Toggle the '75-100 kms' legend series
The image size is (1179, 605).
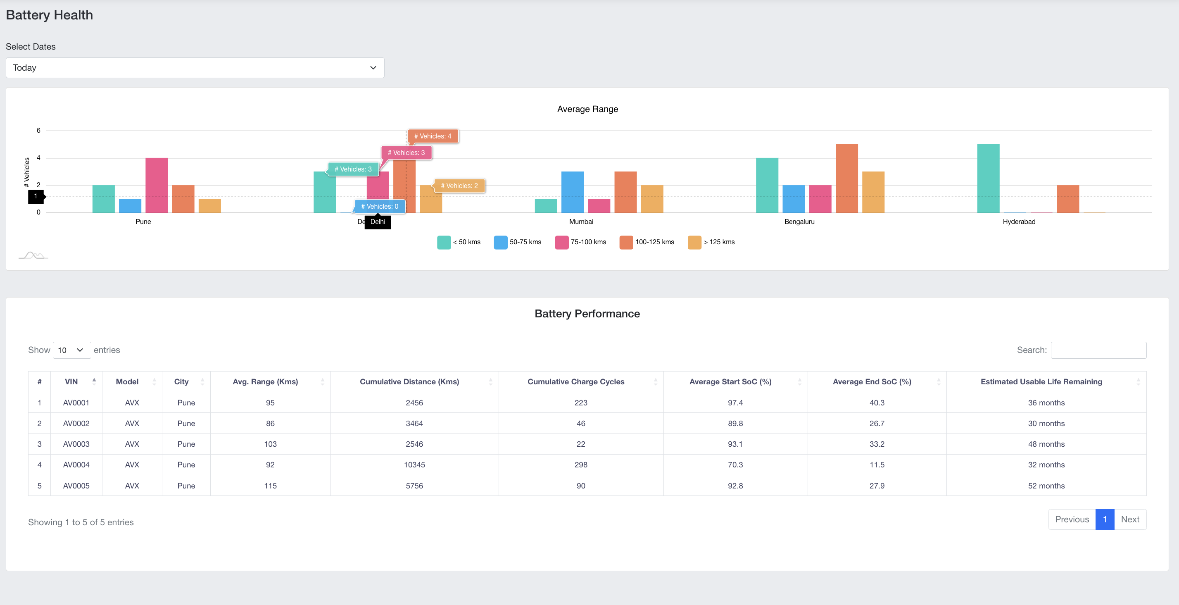point(581,242)
